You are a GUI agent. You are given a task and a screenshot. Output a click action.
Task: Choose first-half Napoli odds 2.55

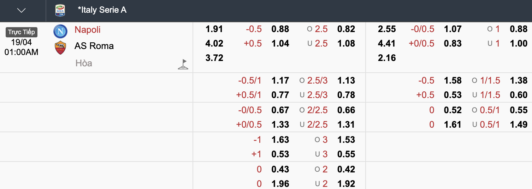tap(387, 29)
